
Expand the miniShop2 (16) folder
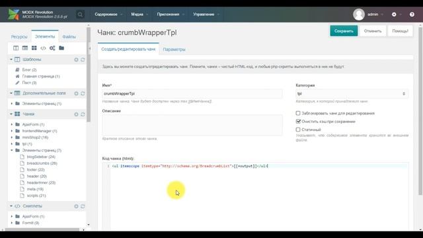(12, 138)
